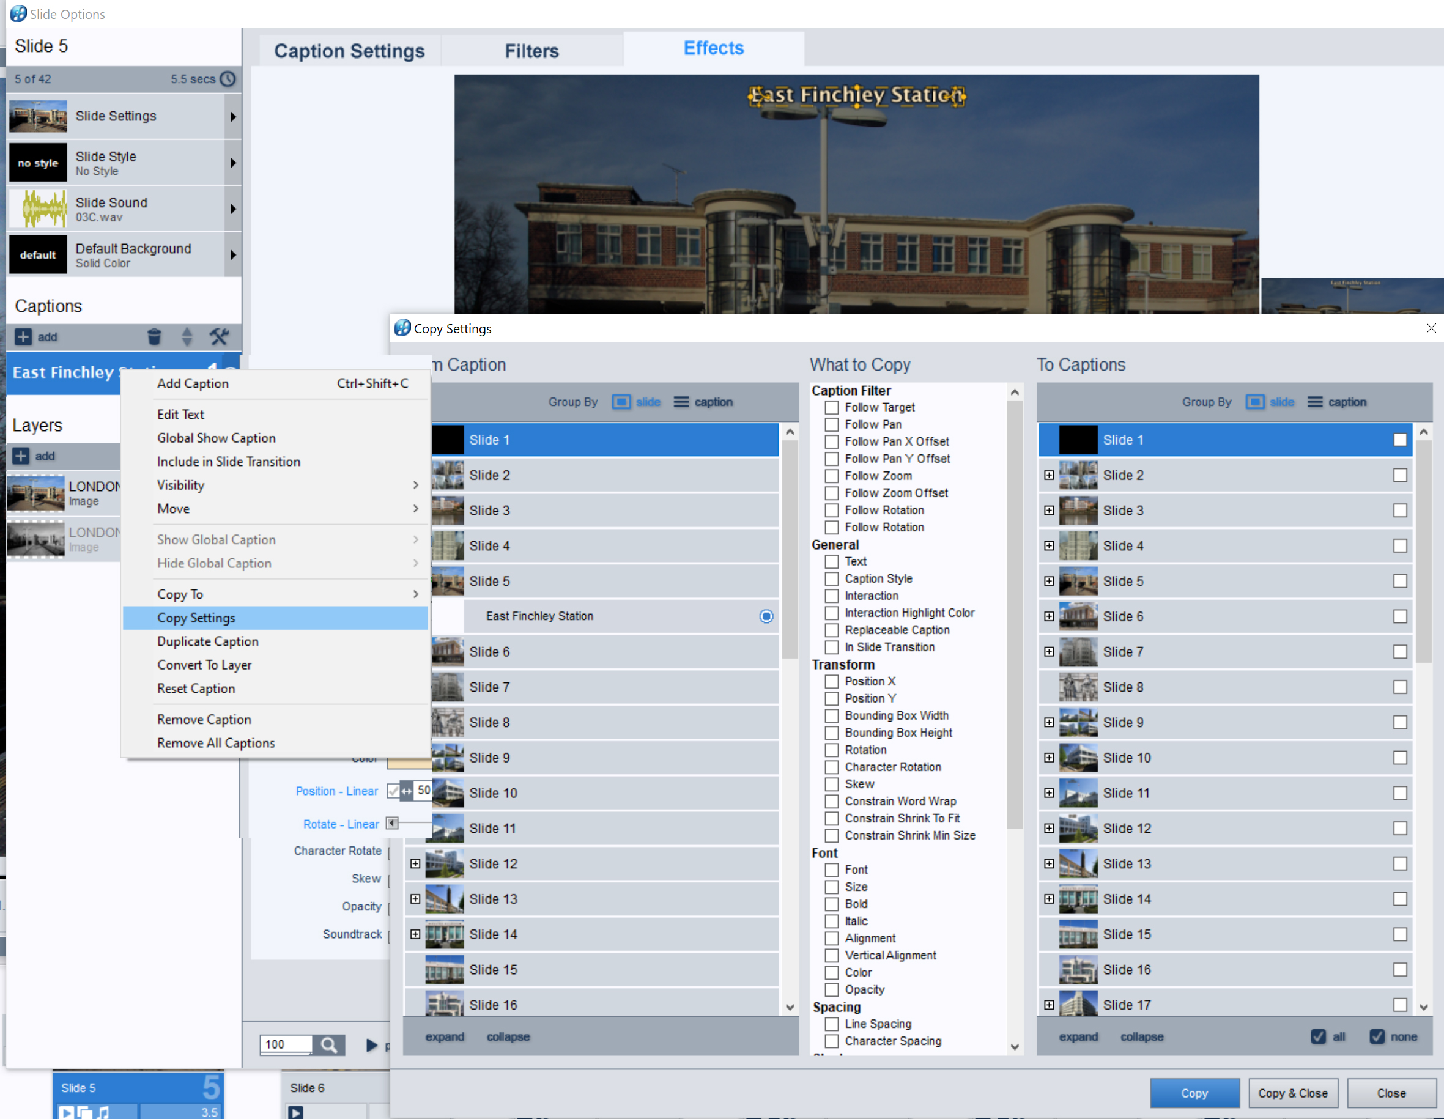Switch to the Filters tab
The height and width of the screenshot is (1119, 1444).
point(531,51)
